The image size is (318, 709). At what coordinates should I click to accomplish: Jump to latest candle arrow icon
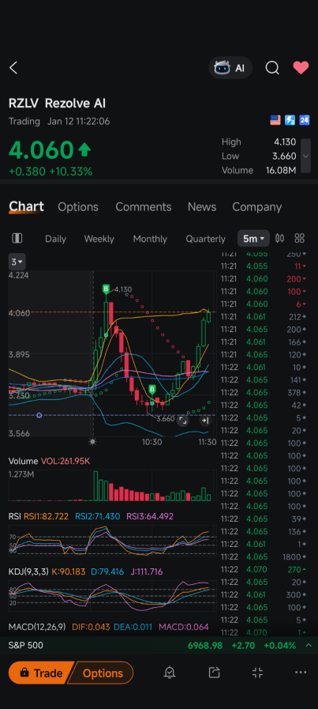pos(204,421)
